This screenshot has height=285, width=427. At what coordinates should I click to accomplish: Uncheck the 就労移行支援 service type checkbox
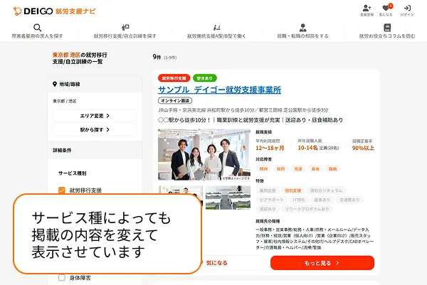[62, 190]
